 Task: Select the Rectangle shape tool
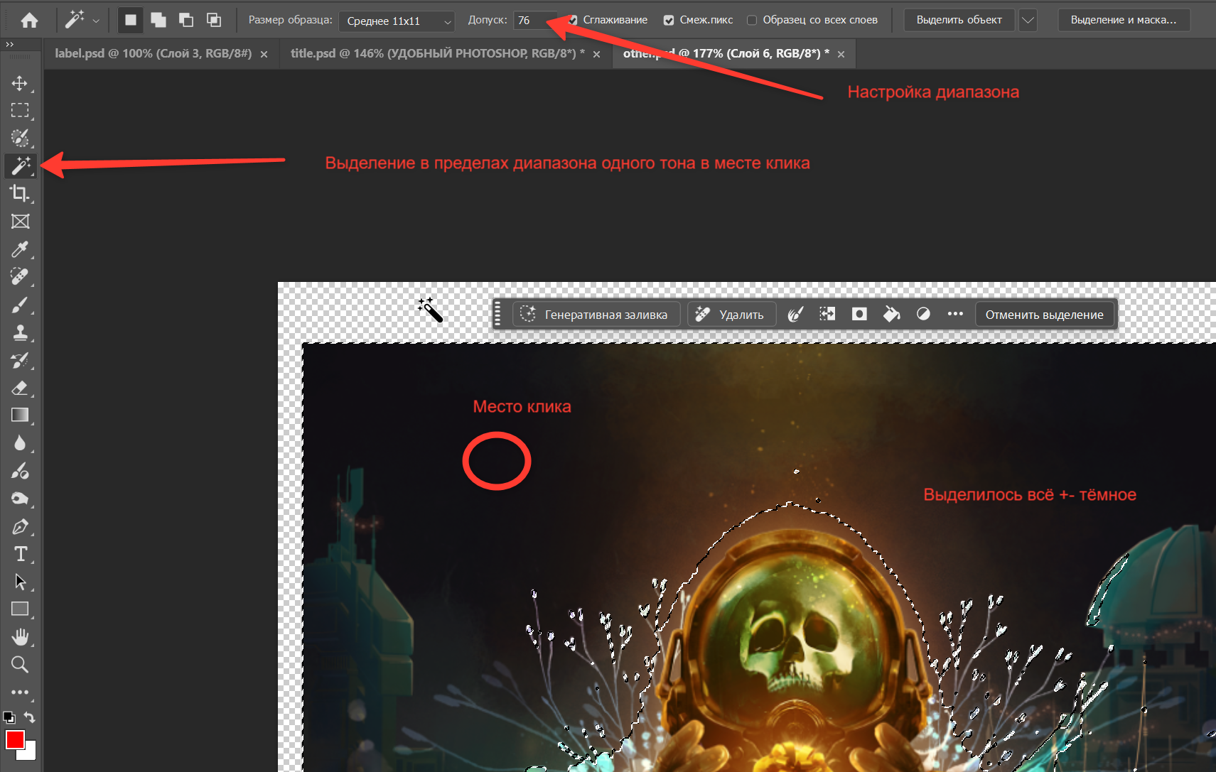pos(20,609)
